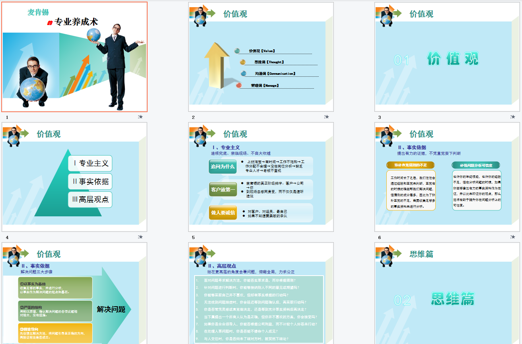Select the 麦肯锡专业养成术 title slide thumbnail
Screen dimensions: 522x344
[x=74, y=56]
